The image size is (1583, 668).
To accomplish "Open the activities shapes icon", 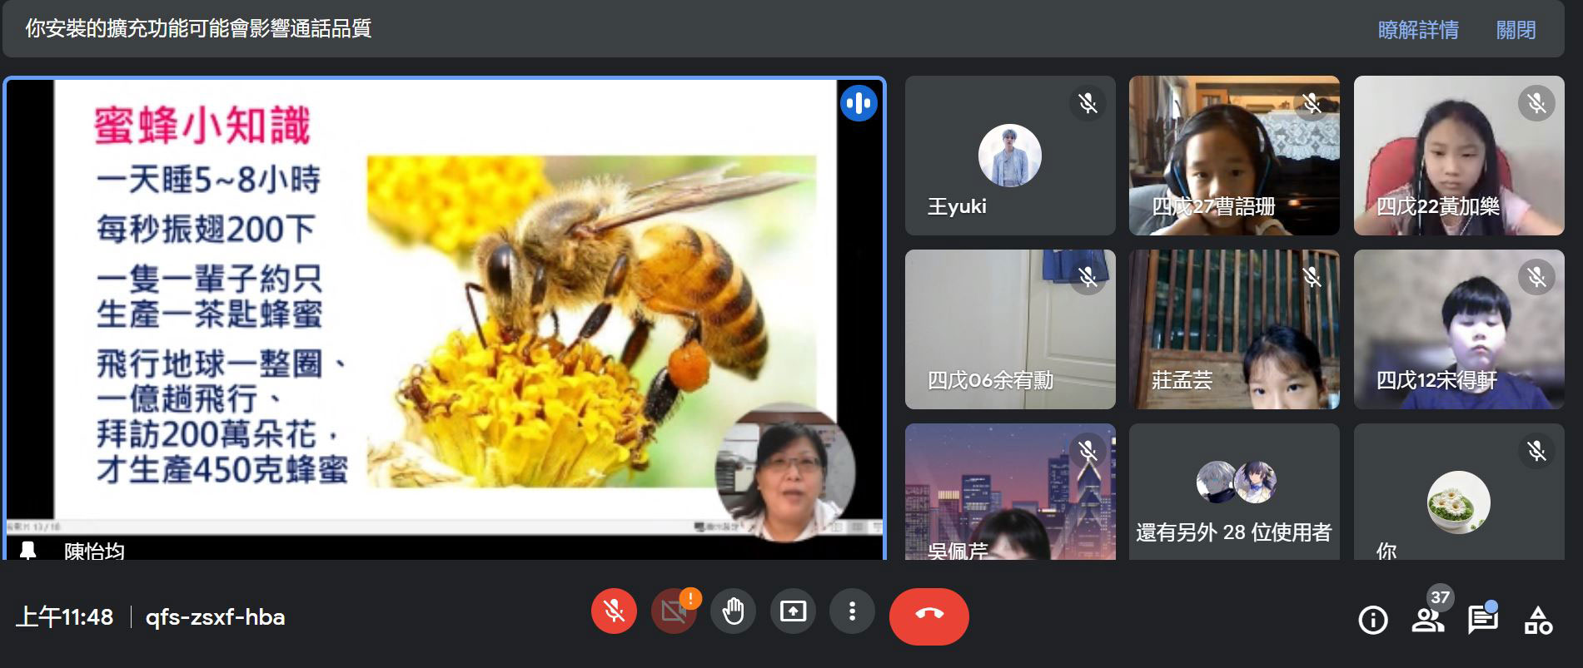I will [1538, 620].
